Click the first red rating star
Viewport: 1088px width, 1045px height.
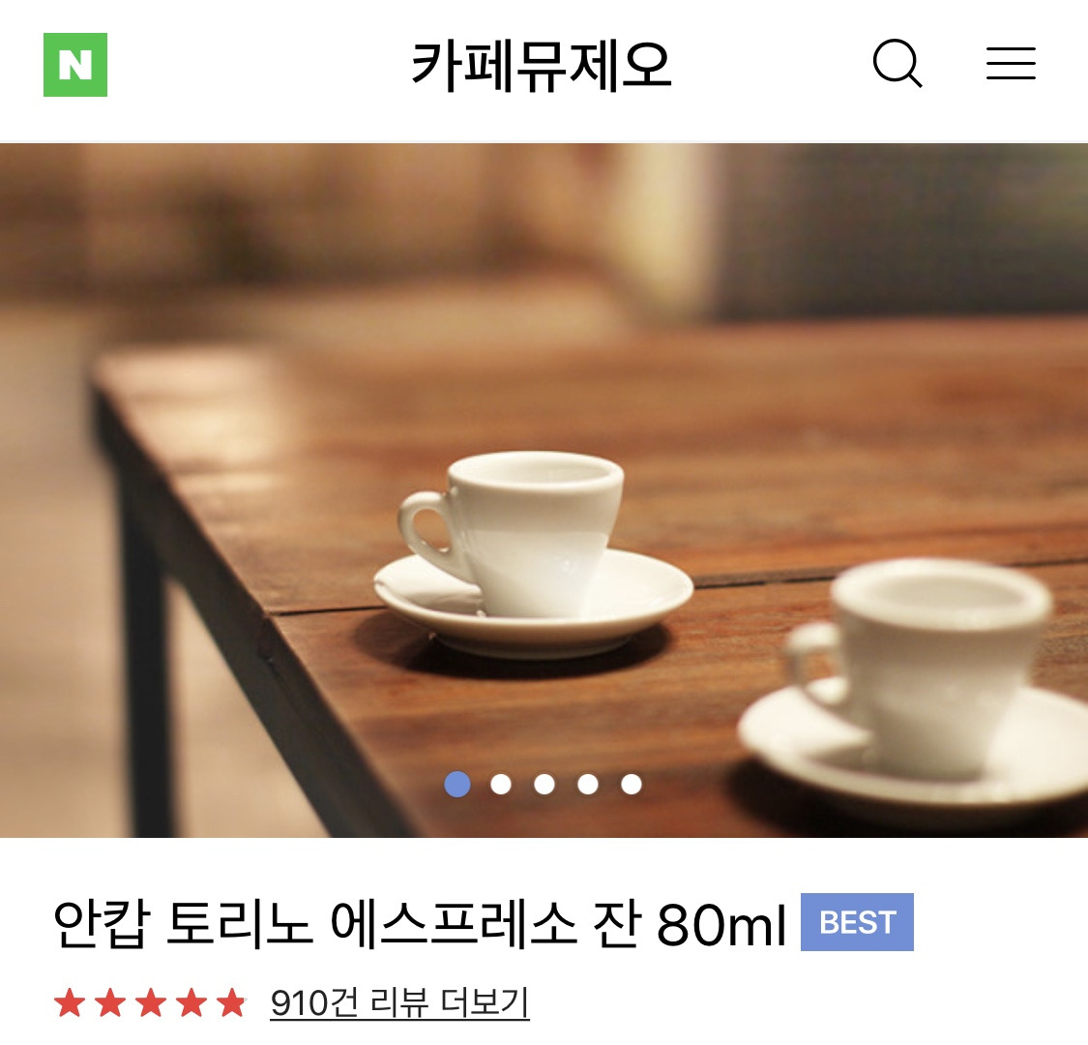(70, 1003)
